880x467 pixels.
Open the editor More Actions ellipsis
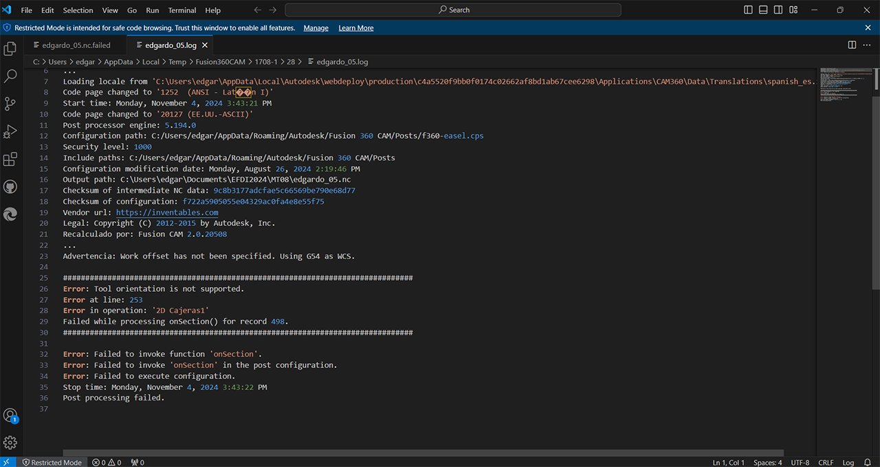click(867, 45)
